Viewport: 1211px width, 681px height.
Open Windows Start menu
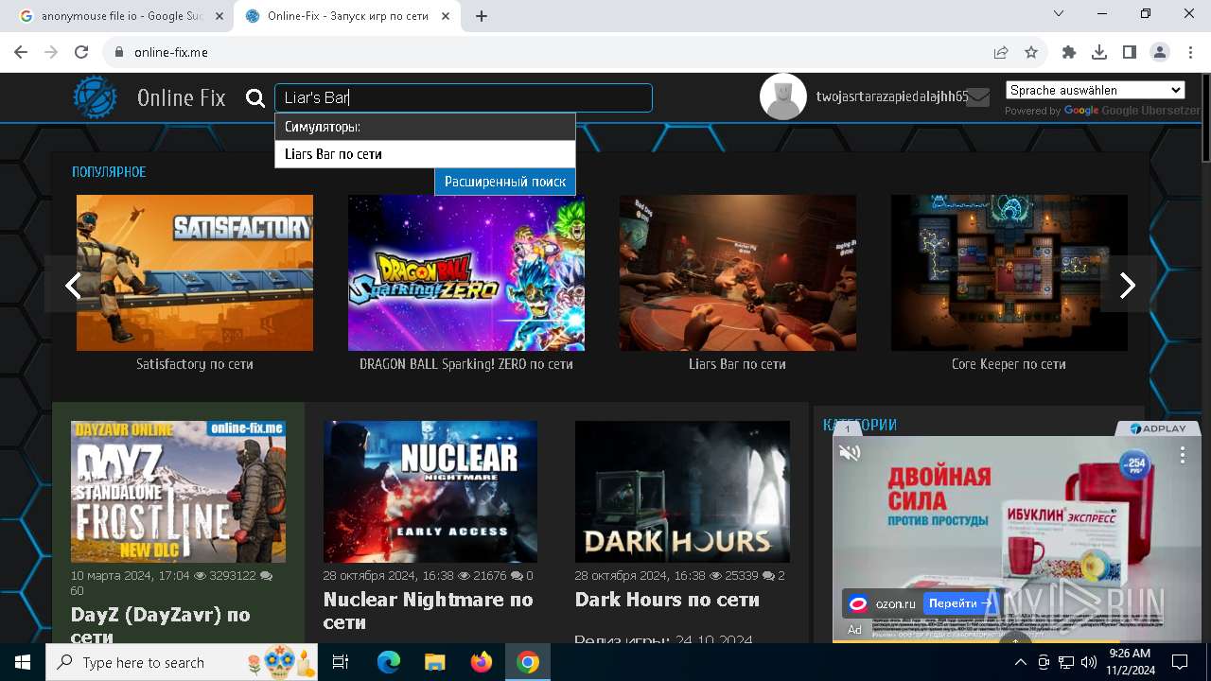(23, 662)
